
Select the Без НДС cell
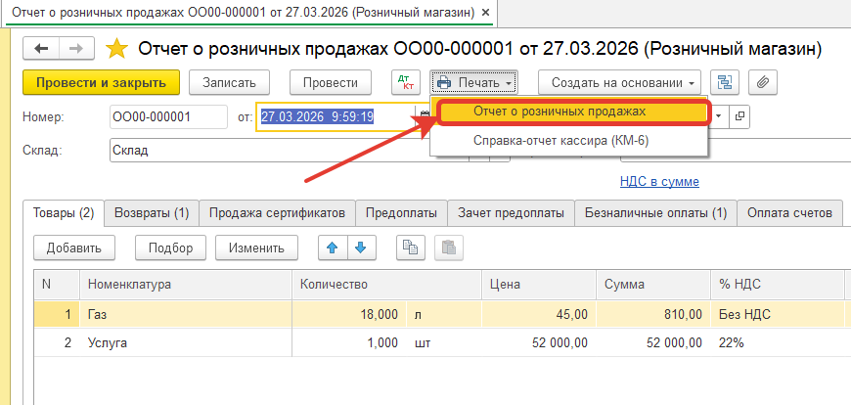coord(778,314)
